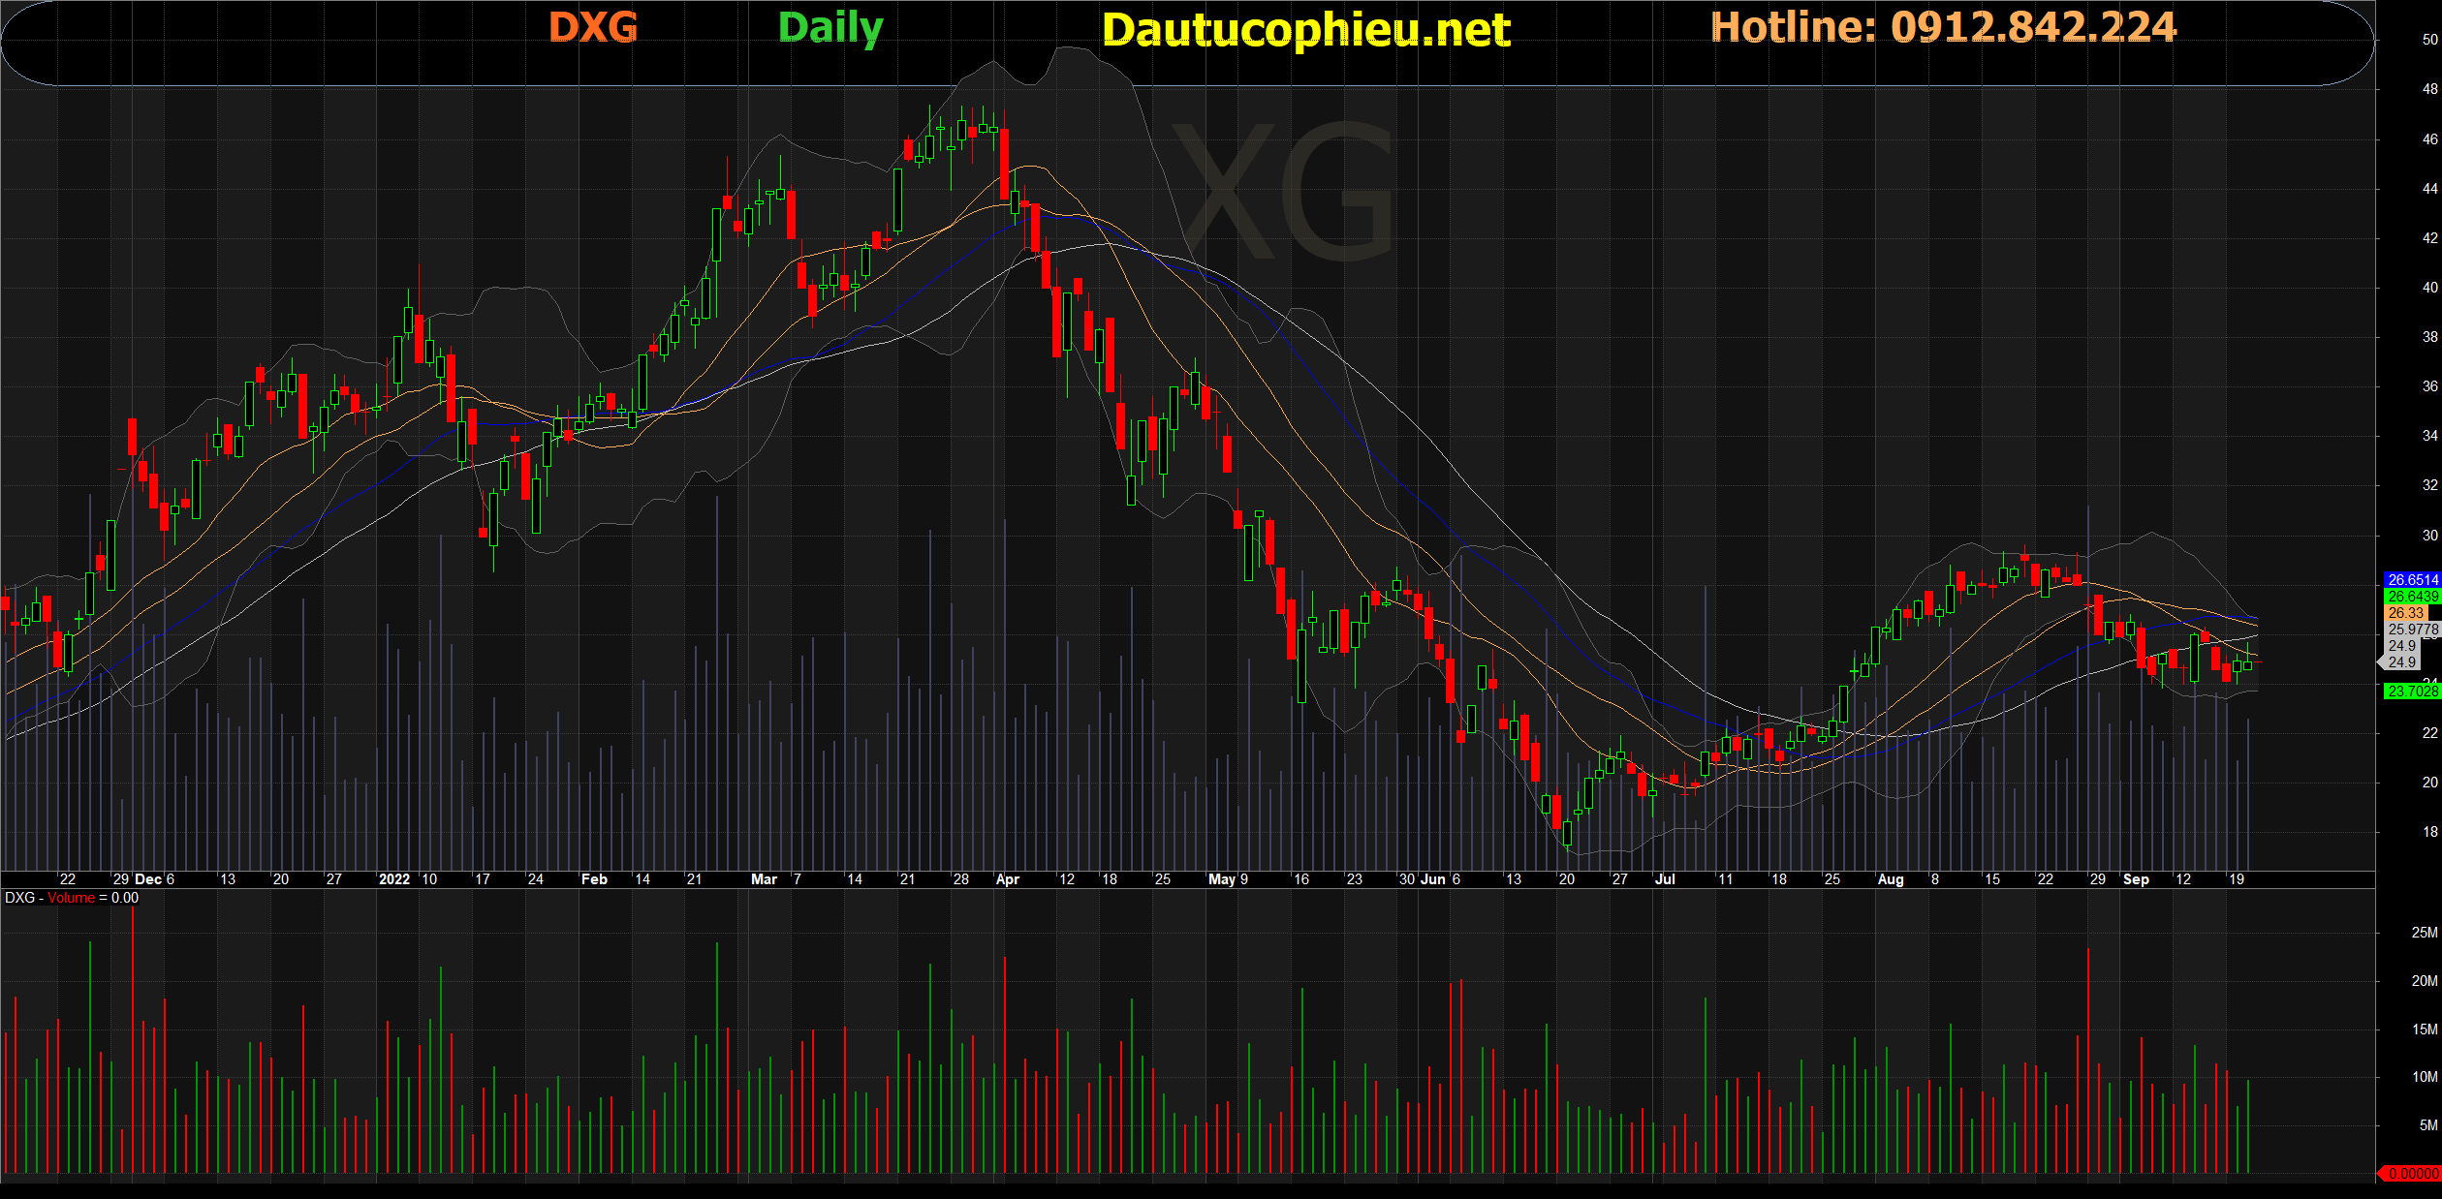Select the orange 26.33 price tag
Screen dimensions: 2442x1199
tap(2405, 613)
